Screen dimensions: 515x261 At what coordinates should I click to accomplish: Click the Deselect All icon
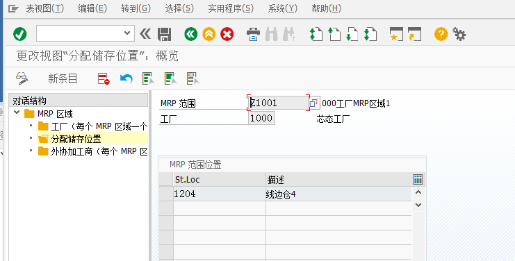[x=193, y=78]
